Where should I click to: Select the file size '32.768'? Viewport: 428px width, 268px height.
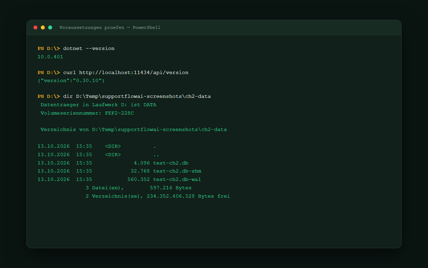coord(140,171)
